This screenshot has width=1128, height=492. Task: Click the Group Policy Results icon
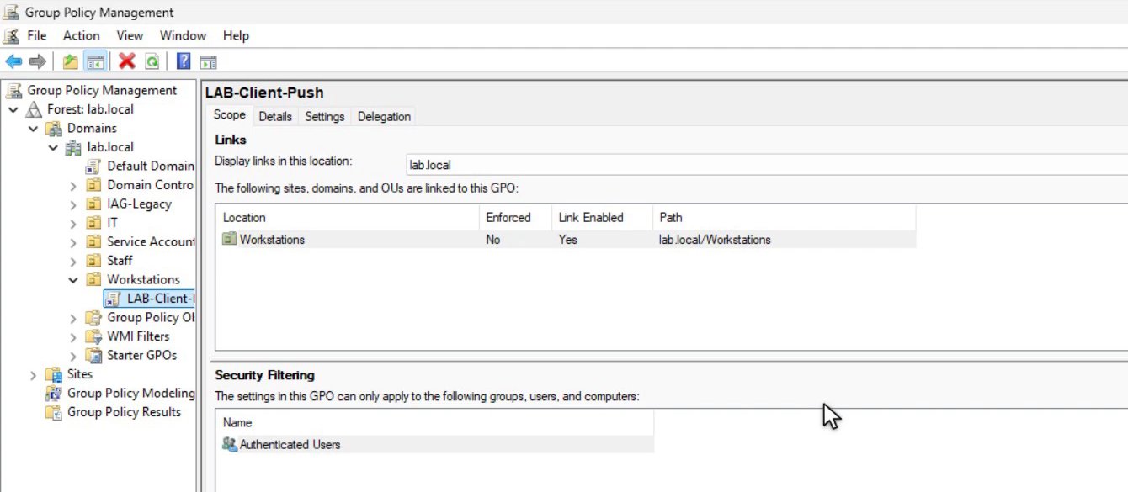pyautogui.click(x=54, y=412)
